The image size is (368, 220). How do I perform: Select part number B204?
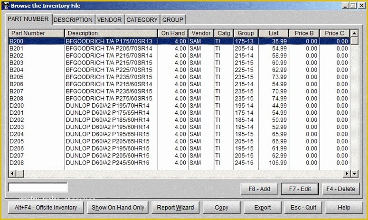click(x=17, y=70)
